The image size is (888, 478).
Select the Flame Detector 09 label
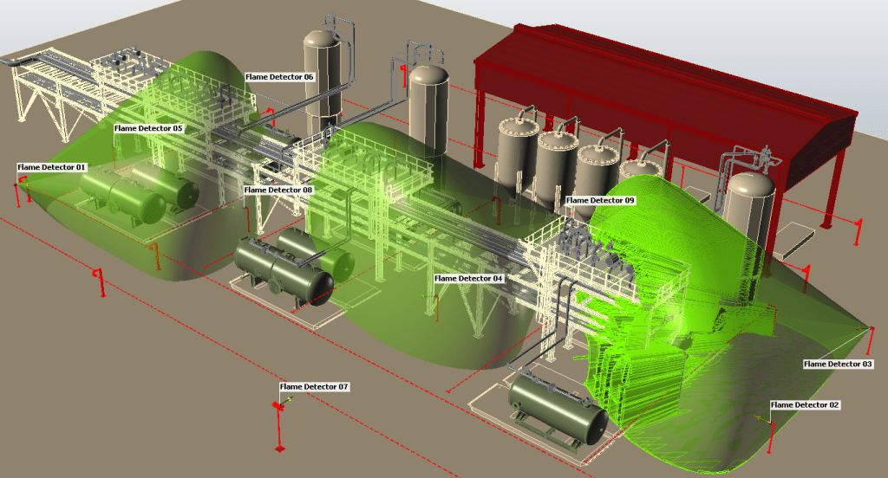600,200
